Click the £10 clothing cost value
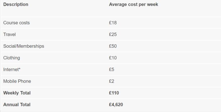The height and width of the screenshot is (112, 221). [x=113, y=58]
